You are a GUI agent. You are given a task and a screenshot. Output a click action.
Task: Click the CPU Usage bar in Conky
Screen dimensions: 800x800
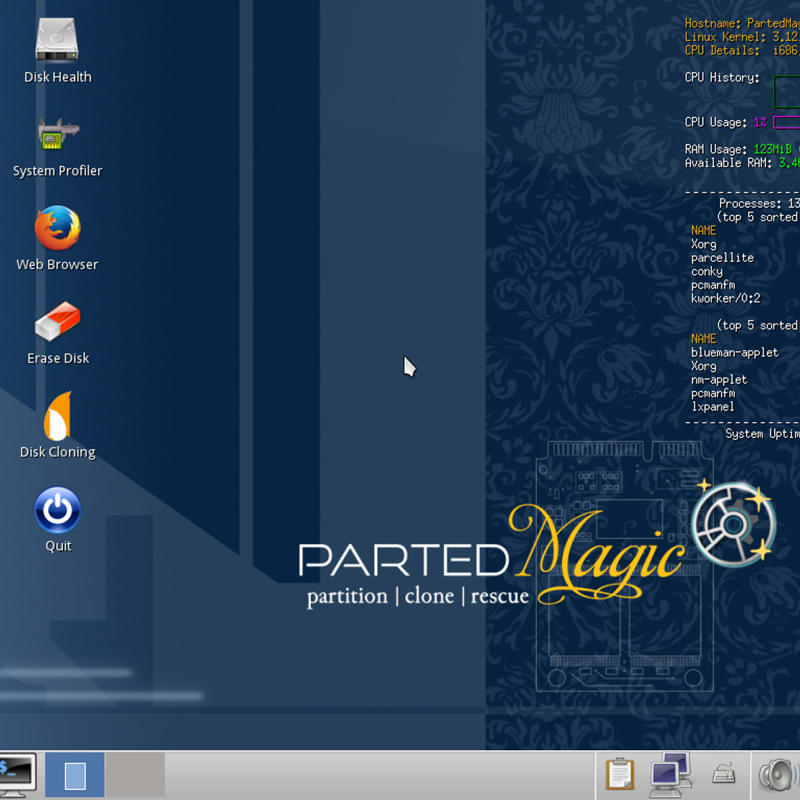point(787,123)
